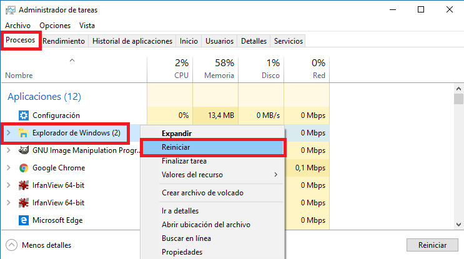This screenshot has height=259, width=464.
Task: Switch to the Procesos tab
Action: [21, 40]
